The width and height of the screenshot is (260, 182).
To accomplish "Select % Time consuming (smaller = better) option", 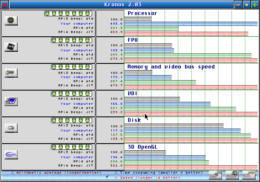I will 159,172.
